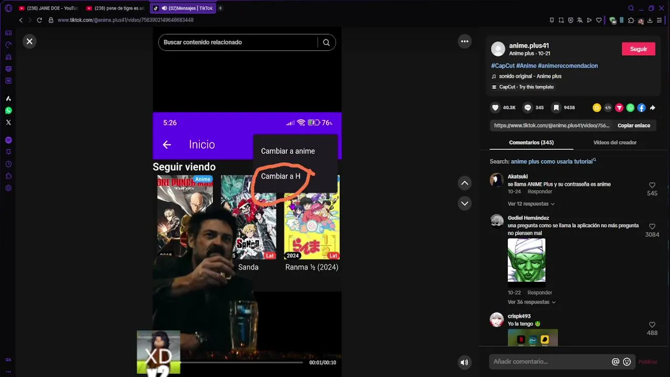The width and height of the screenshot is (670, 377).
Task: Expand Ver 12 respuestas
Action: point(531,204)
